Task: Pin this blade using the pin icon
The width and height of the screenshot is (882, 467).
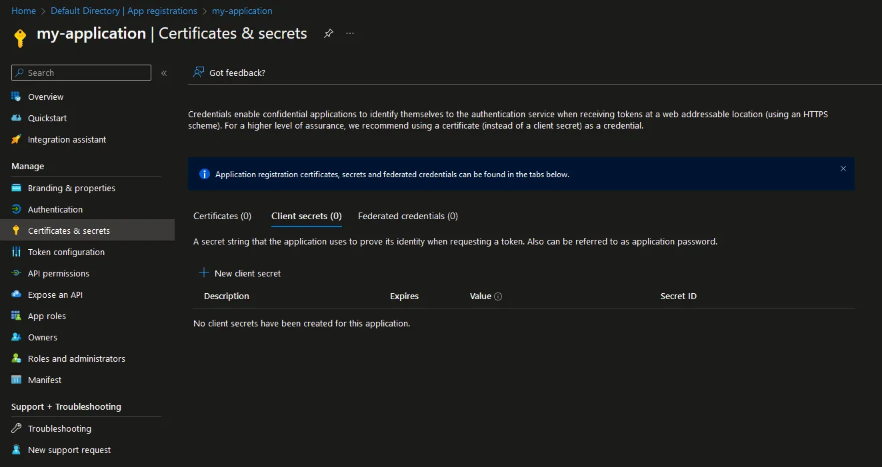Action: coord(328,33)
